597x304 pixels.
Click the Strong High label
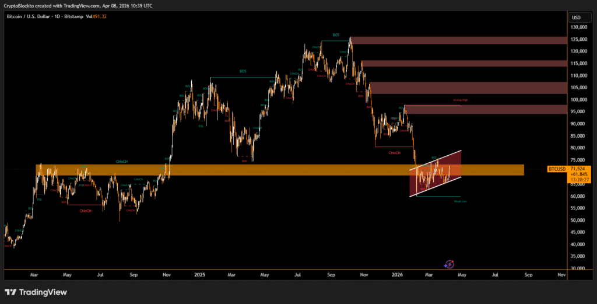pyautogui.click(x=461, y=100)
